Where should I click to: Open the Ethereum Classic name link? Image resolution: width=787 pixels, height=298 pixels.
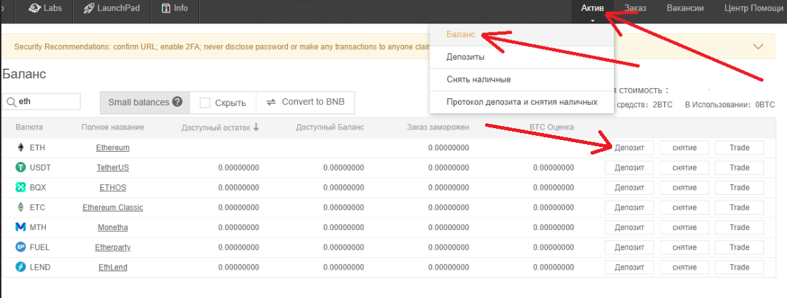coord(112,207)
